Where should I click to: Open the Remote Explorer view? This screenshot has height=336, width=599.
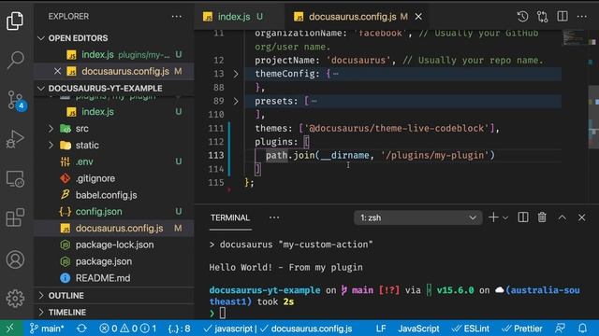[15, 179]
